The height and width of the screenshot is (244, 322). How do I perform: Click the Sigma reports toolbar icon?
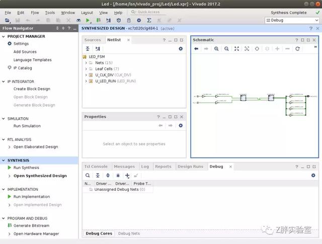[x=149, y=20]
